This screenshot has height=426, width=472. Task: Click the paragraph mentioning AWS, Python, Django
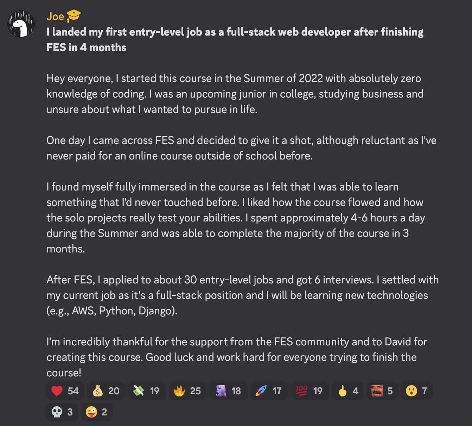(243, 295)
